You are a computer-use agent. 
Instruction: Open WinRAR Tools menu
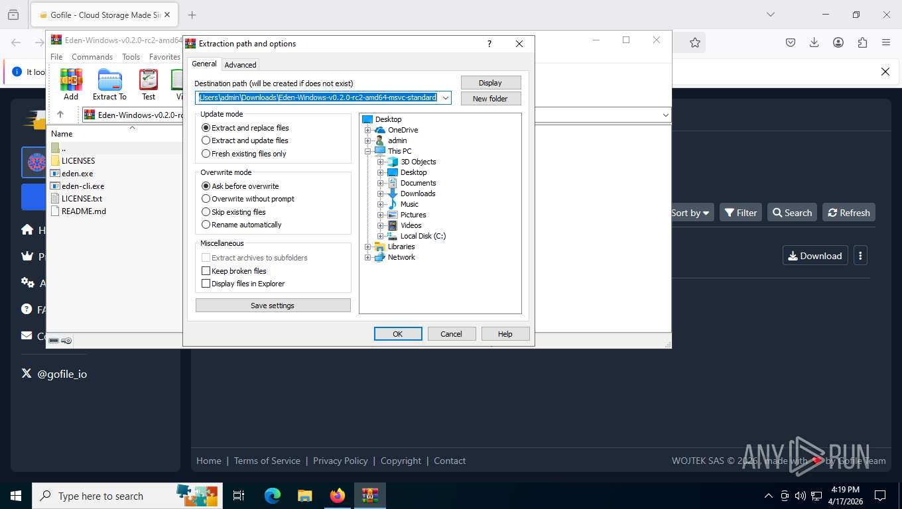point(131,57)
